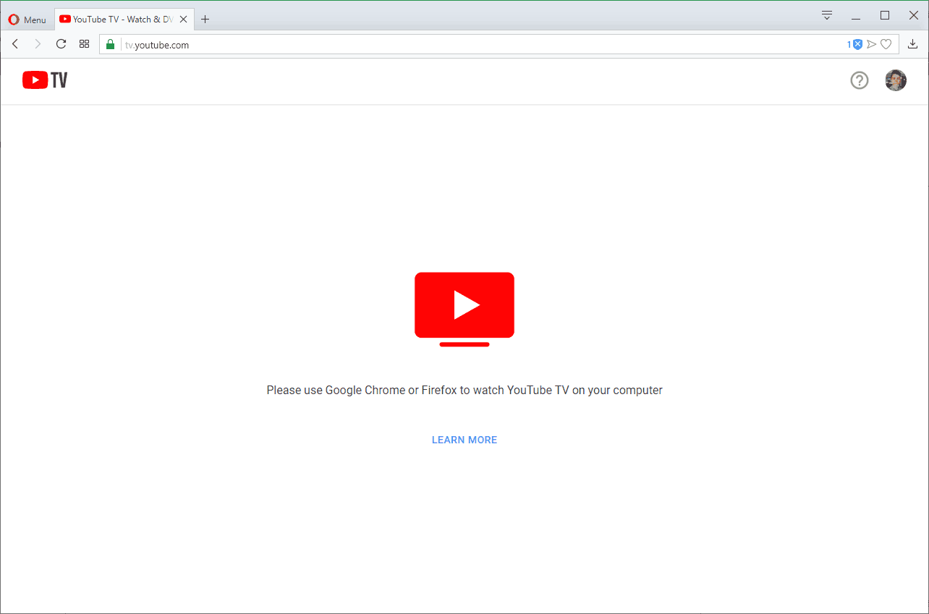Screen dimensions: 929x614
Task: Click the send arrow icon in address bar
Action: (x=872, y=45)
